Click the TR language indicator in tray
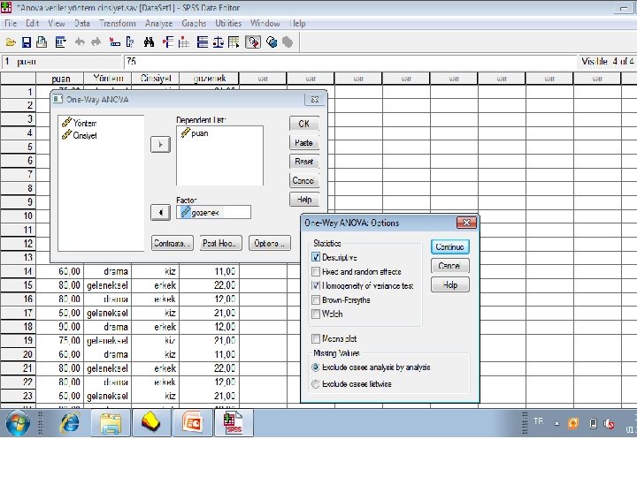This screenshot has width=637, height=477. [x=538, y=421]
